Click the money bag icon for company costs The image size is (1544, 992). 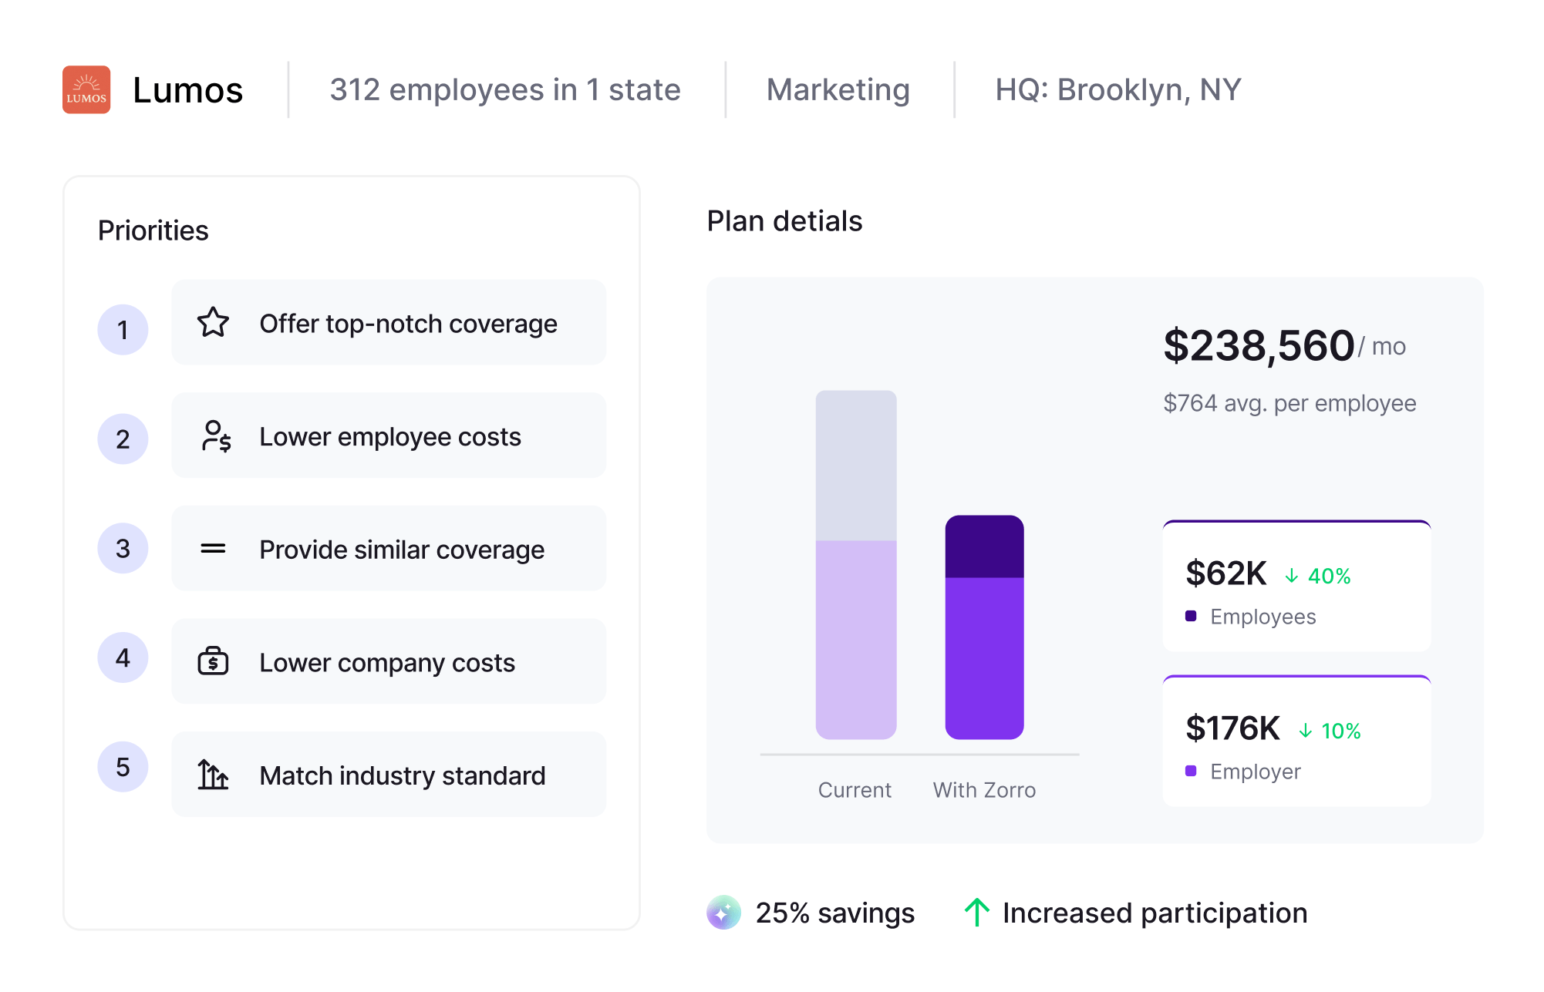(x=213, y=661)
